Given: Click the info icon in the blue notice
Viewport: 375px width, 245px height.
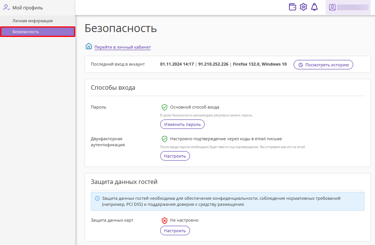Looking at the screenshot, I should tap(97, 198).
